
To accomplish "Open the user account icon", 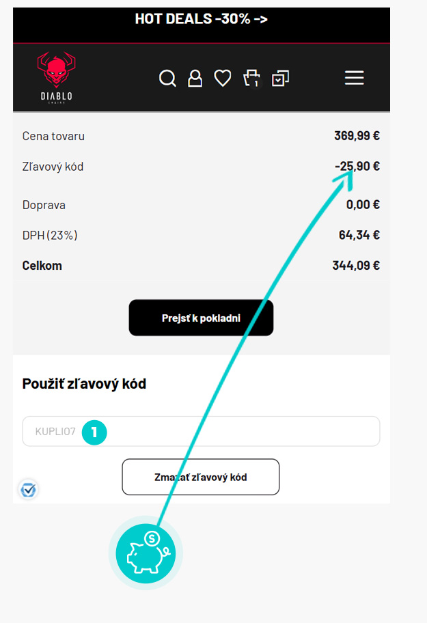I will 195,79.
